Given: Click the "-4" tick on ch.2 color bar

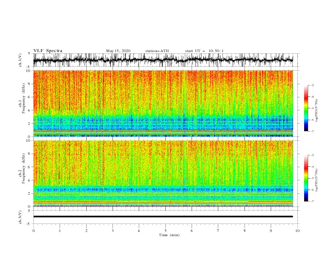Looking at the screenshot, I should tap(312, 167).
